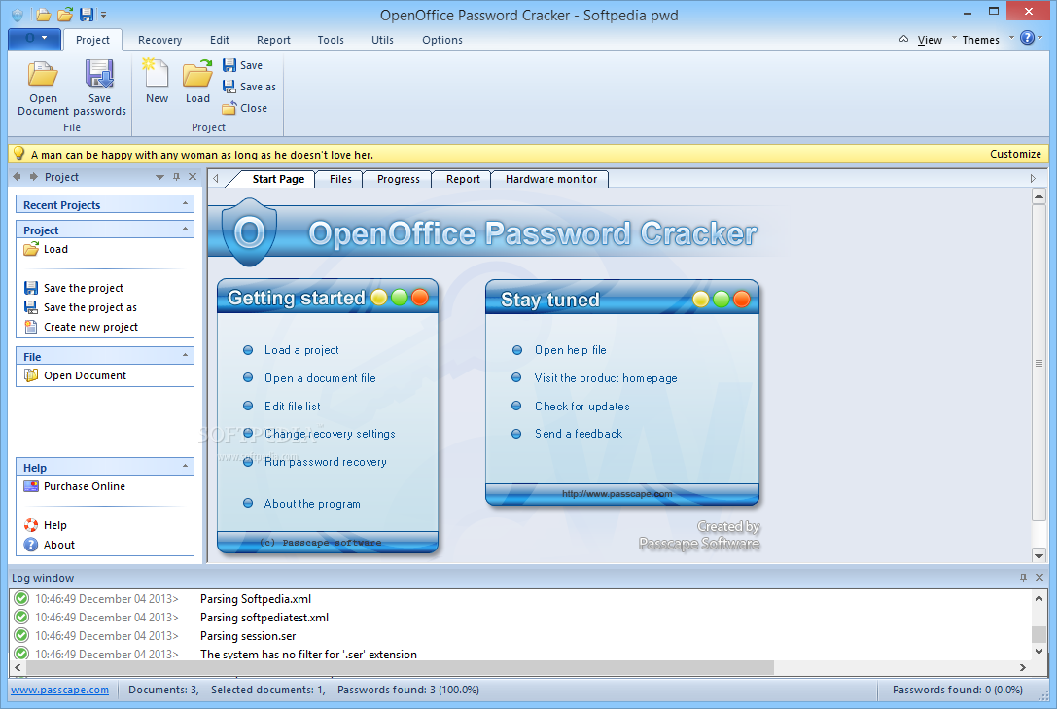The height and width of the screenshot is (709, 1057).
Task: Click Open Document icon in ribbon
Action: (43, 88)
